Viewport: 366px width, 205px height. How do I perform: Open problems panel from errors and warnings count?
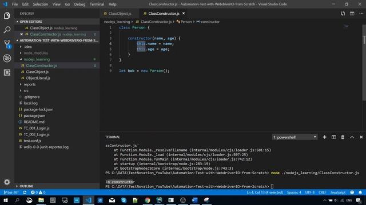click(38, 192)
